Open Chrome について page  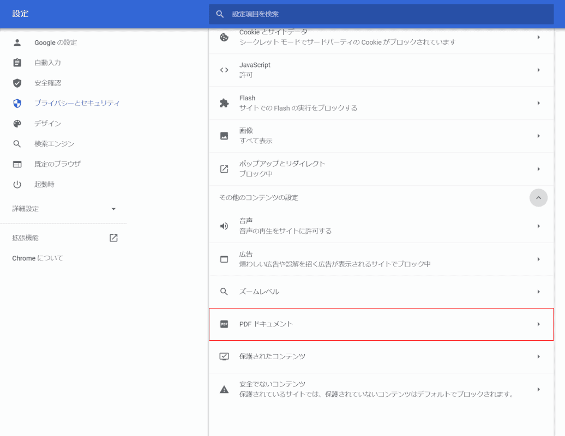(38, 258)
